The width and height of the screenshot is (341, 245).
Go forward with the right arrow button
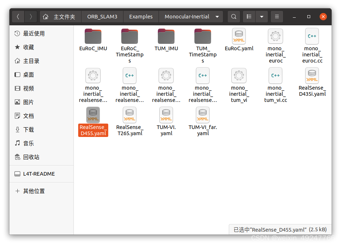[x=31, y=17]
